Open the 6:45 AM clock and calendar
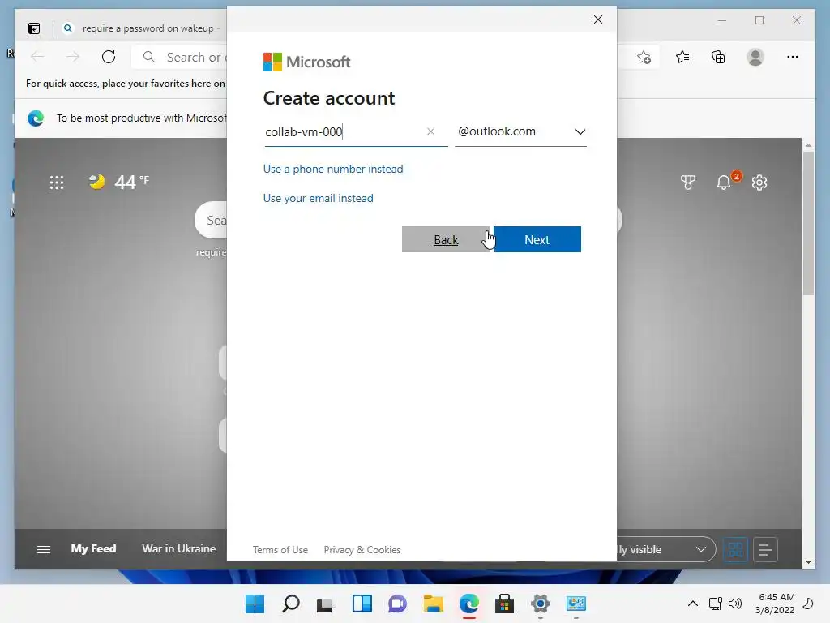 [776, 604]
